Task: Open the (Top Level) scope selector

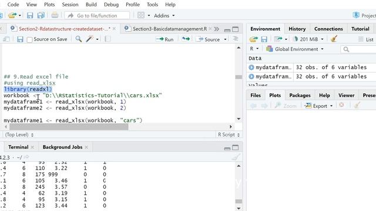Action: click(x=19, y=135)
